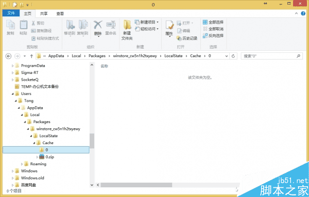Open the New item (新建项目) dropdown
The height and width of the screenshot is (197, 309).
tap(147, 22)
